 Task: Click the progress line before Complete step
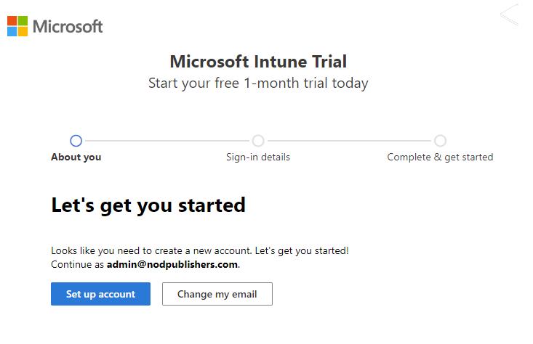pos(349,141)
